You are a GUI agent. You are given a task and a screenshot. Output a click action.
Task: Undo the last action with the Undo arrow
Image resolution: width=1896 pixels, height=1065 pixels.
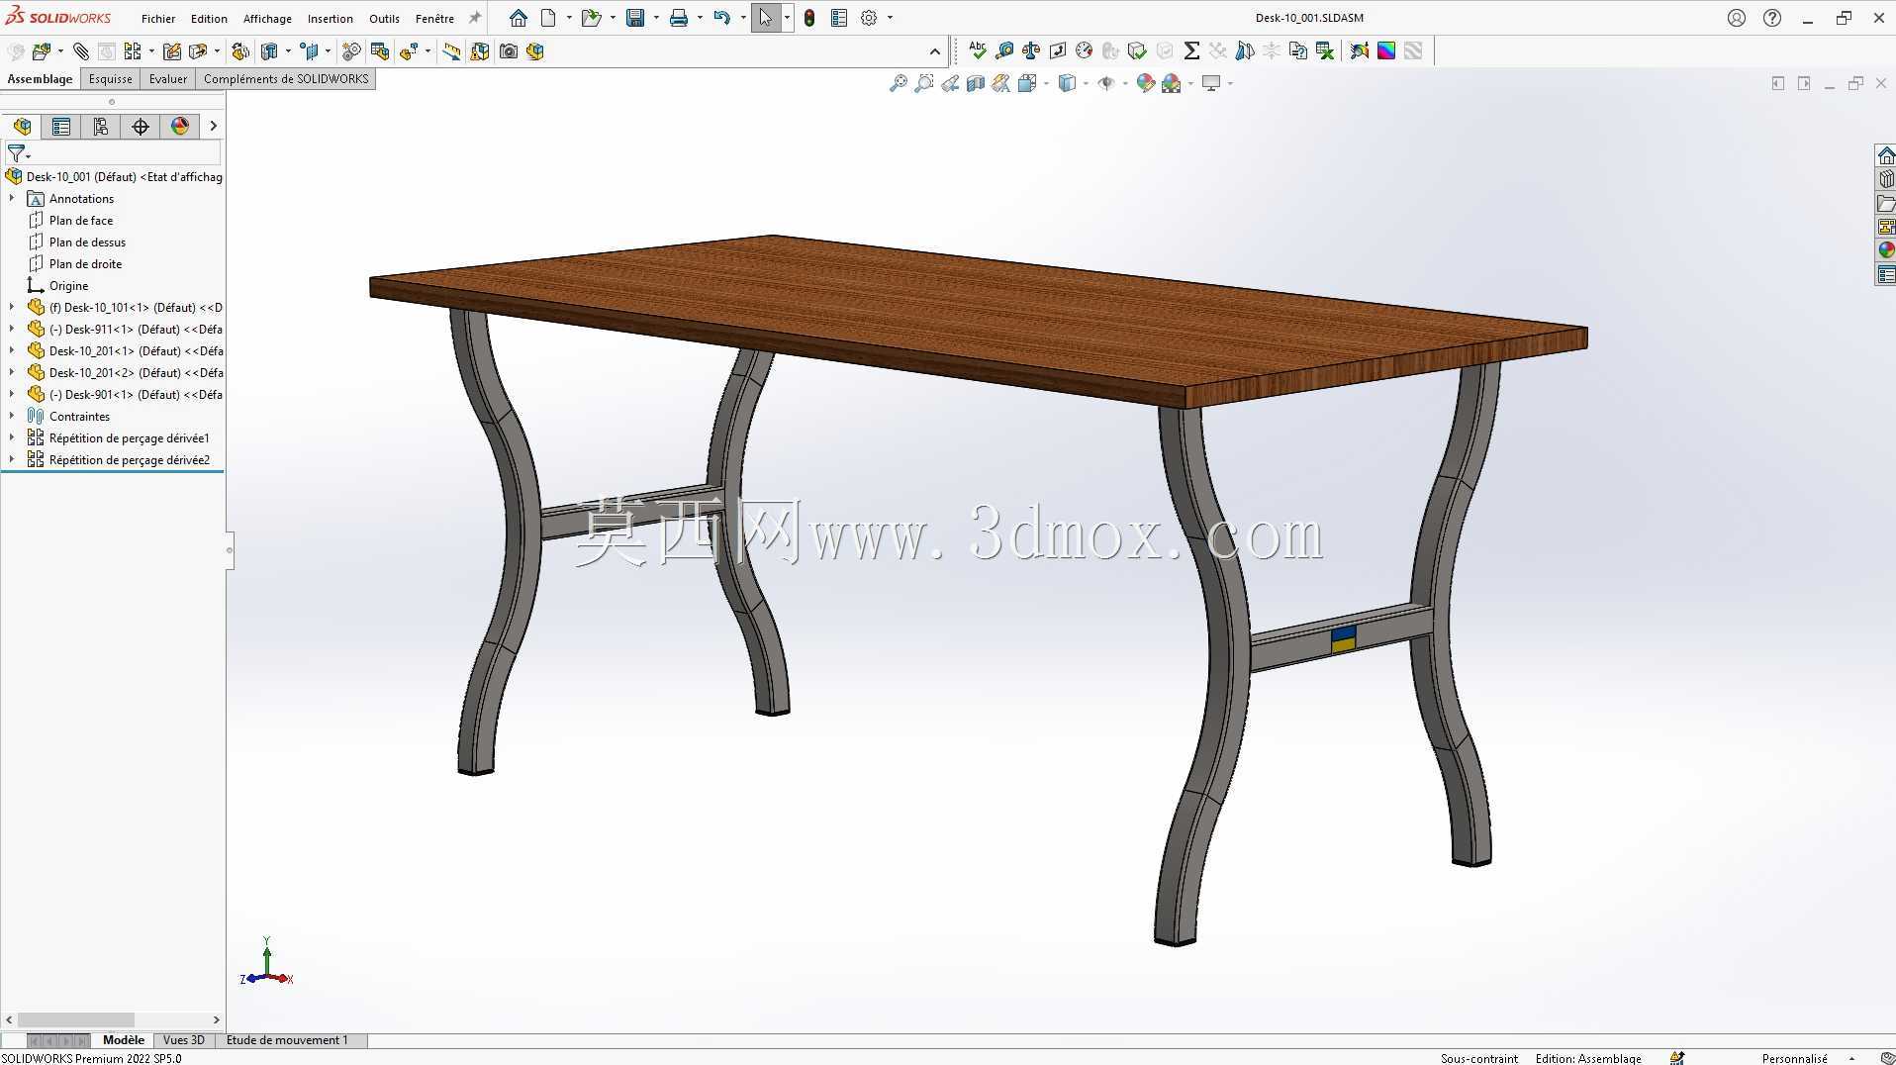[x=722, y=18]
